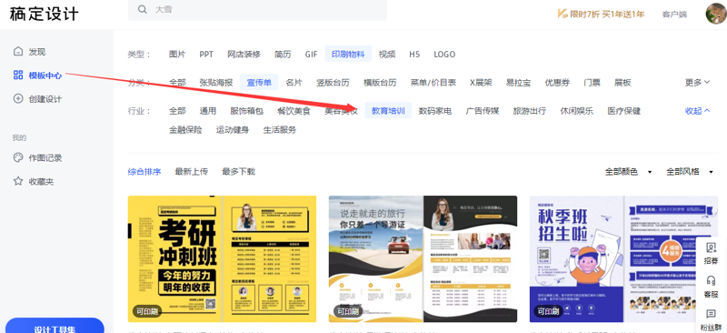Open the 客户端 client download link
Screen dimensions: 727x333
tap(674, 15)
